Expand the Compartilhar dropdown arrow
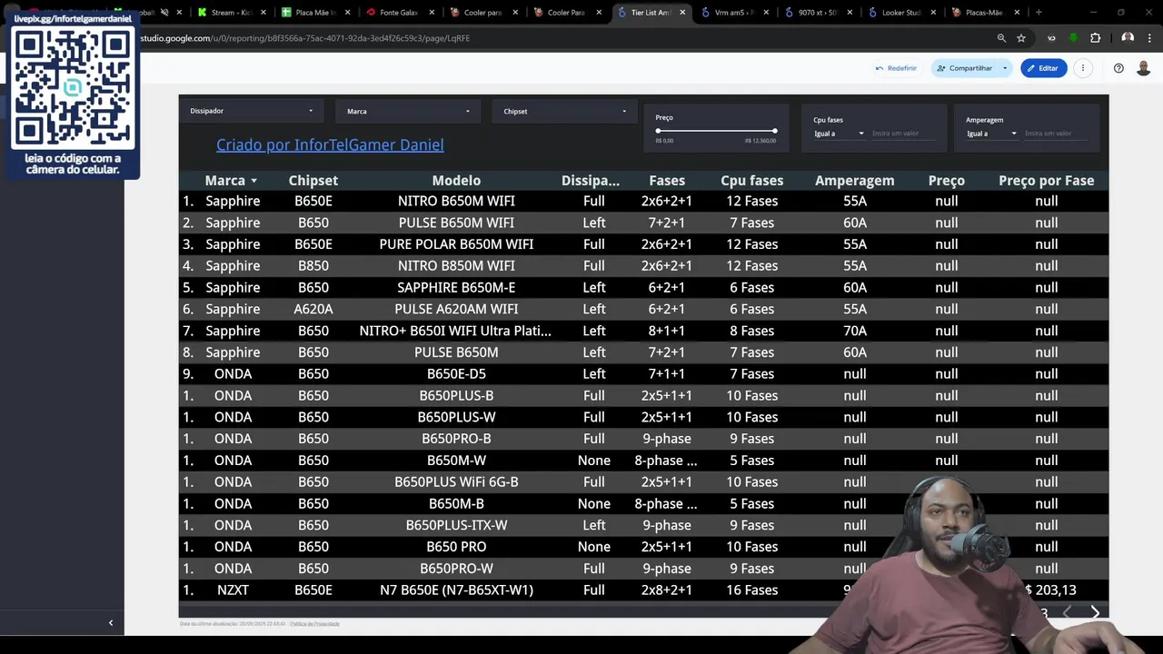 pos(1005,68)
